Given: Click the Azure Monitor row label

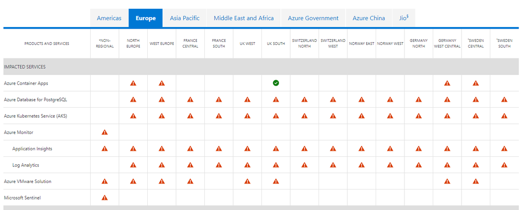Looking at the screenshot, I should [19, 132].
